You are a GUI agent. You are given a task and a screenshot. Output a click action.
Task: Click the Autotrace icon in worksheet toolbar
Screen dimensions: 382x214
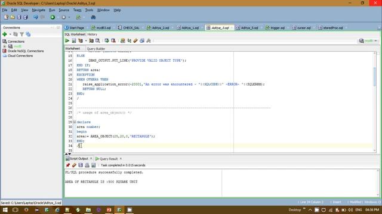coord(91,41)
